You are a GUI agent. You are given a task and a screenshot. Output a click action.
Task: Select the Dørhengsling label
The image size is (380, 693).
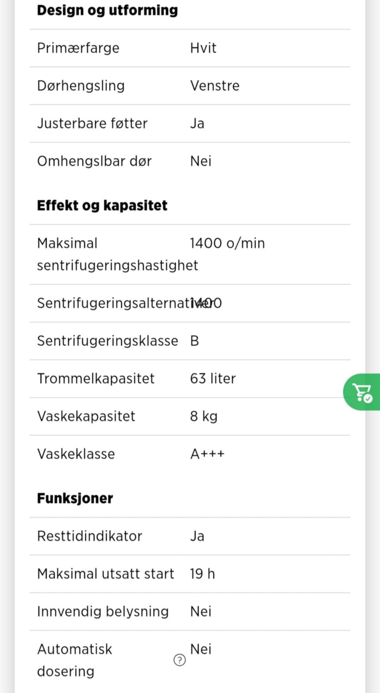[81, 86]
